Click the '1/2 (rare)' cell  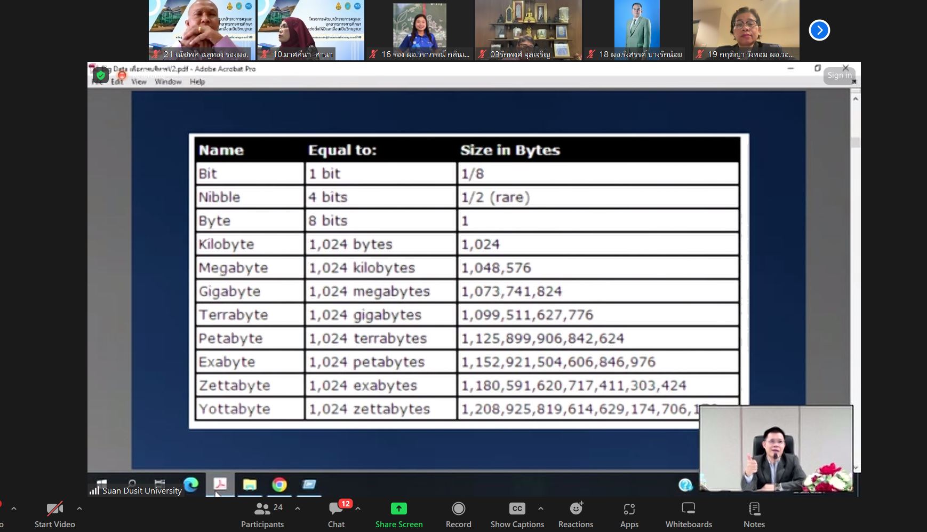tap(598, 197)
